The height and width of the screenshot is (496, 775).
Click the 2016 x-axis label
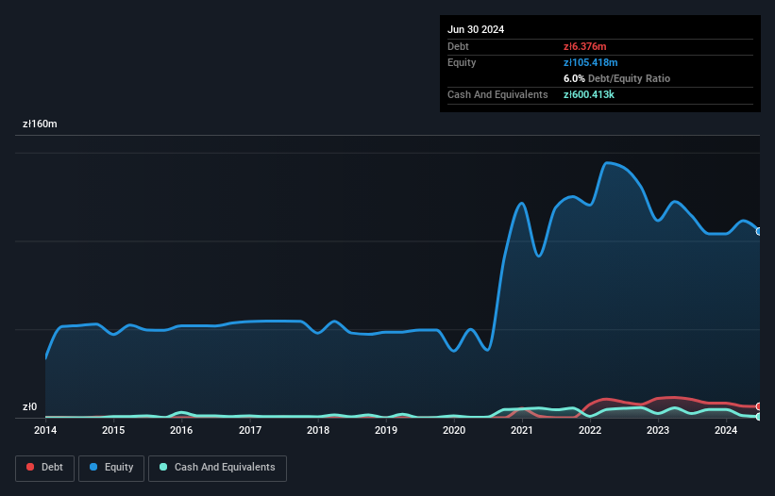pos(181,430)
